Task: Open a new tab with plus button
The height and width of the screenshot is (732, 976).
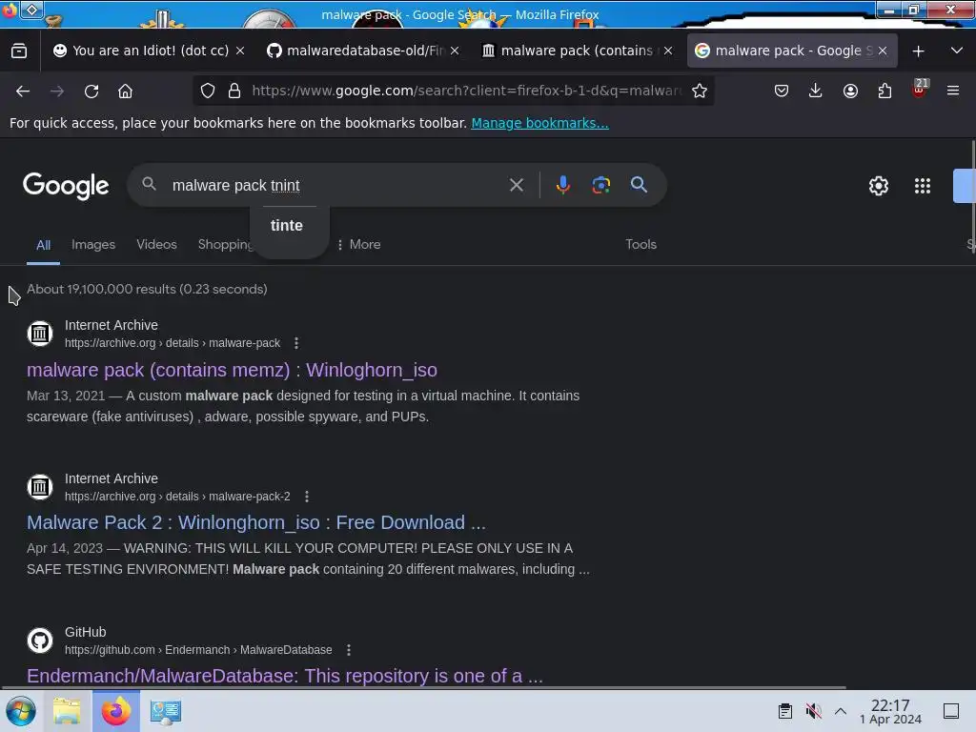Action: (x=918, y=51)
